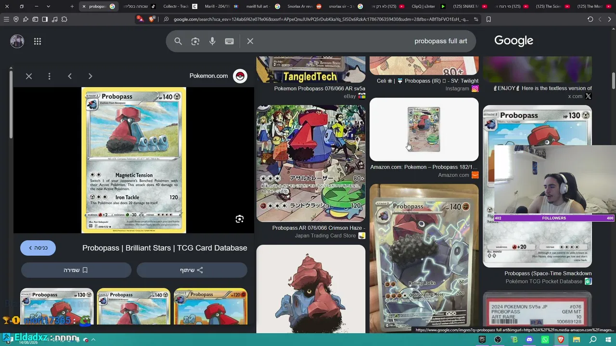The image size is (616, 346).
Task: Share the image with share button
Action: coord(192,270)
